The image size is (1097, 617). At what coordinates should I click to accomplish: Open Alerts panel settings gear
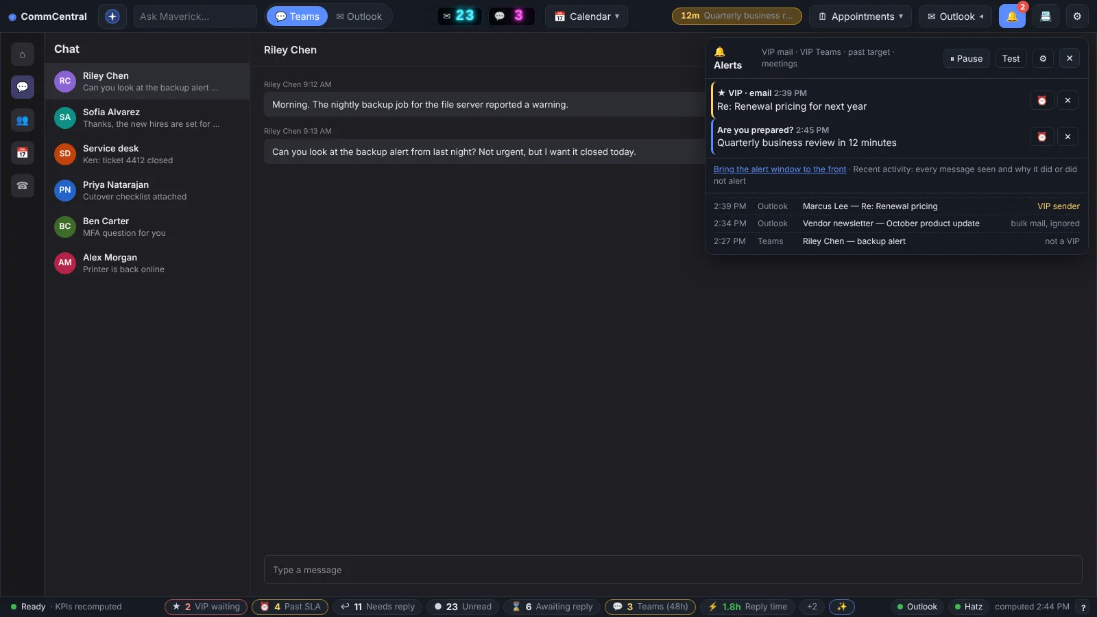(x=1043, y=58)
